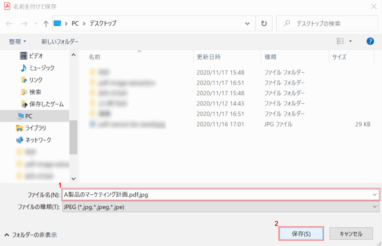Image resolution: width=382 pixels, height=246 pixels.
Task: Expand the view options dropdown arrow
Action: [350, 42]
